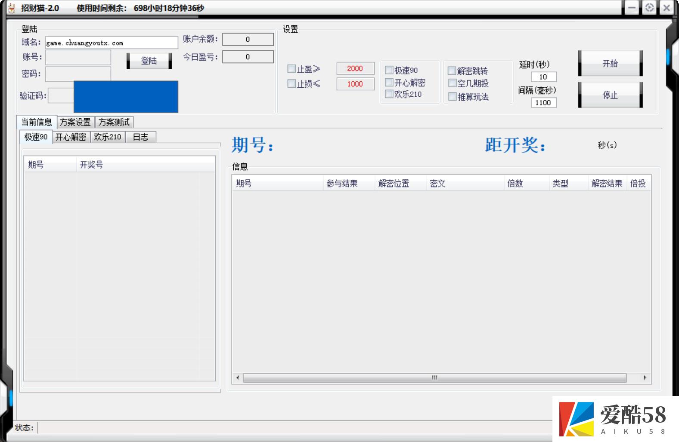Image resolution: width=679 pixels, height=442 pixels.
Task: Close the 招财猫 window
Action: click(667, 8)
